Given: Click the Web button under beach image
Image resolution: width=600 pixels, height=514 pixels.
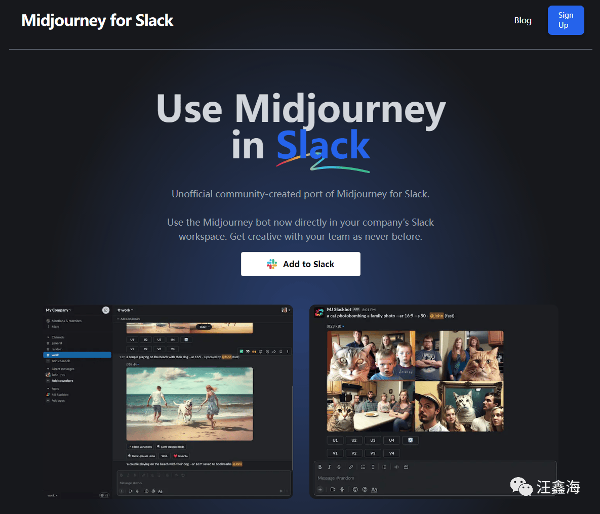Looking at the screenshot, I should coord(164,456).
